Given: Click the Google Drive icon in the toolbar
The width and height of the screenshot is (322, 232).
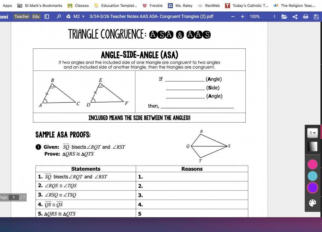Looking at the screenshot, I should [68, 16].
